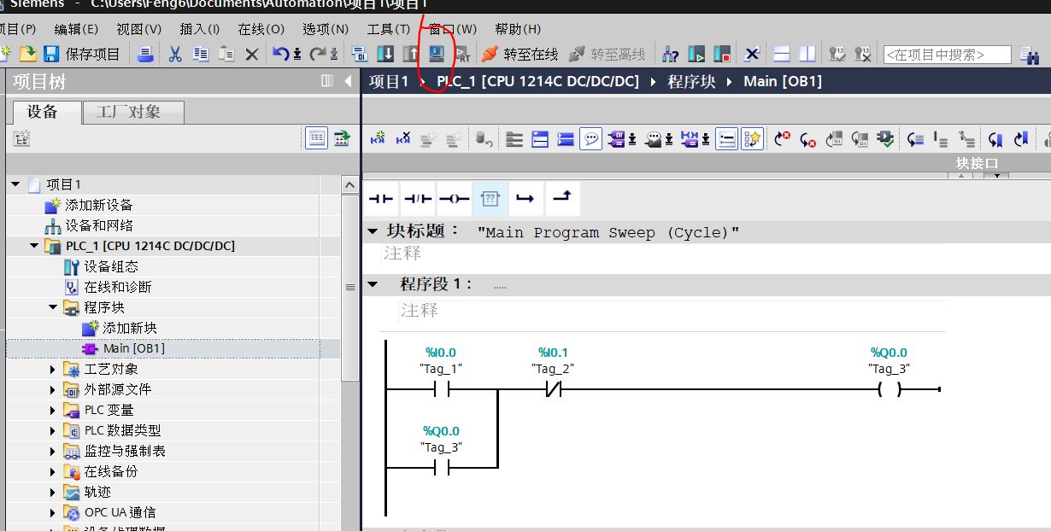
Task: Click the 转至在线 button
Action: point(520,54)
